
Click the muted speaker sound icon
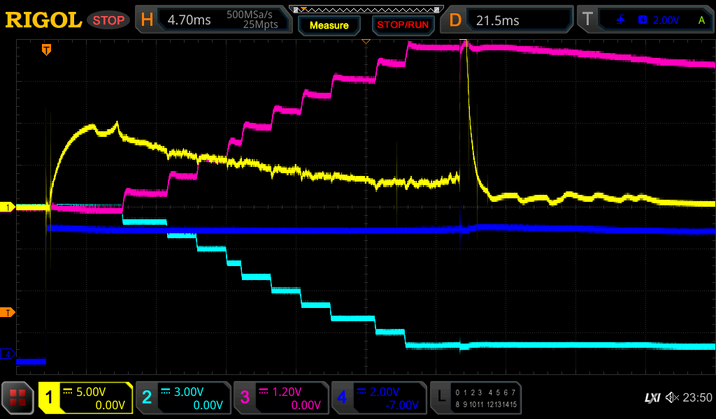tap(672, 398)
